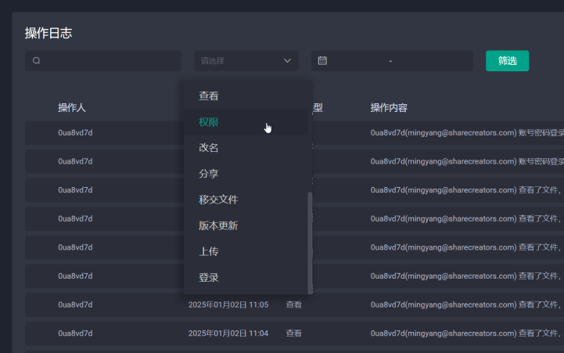This screenshot has width=564, height=353.
Task: Select the 分享 option
Action: (x=209, y=174)
